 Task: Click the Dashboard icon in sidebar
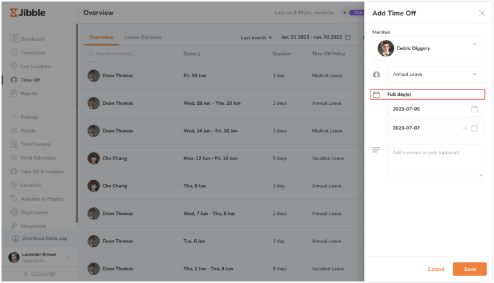click(14, 39)
